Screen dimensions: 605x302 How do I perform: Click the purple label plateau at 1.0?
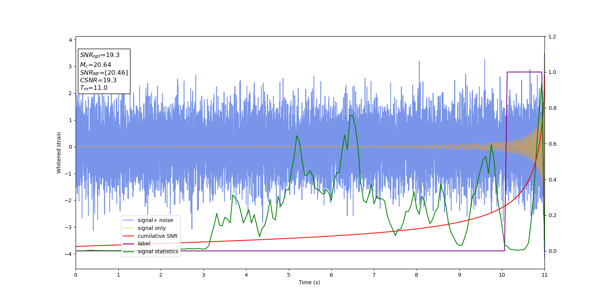(x=524, y=72)
